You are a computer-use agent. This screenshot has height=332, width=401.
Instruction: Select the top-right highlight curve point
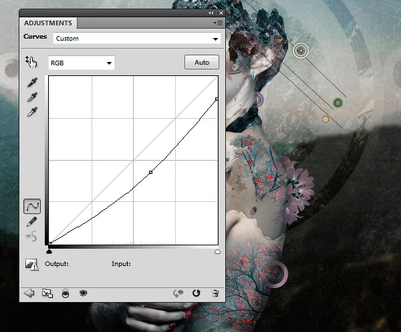tap(217, 99)
